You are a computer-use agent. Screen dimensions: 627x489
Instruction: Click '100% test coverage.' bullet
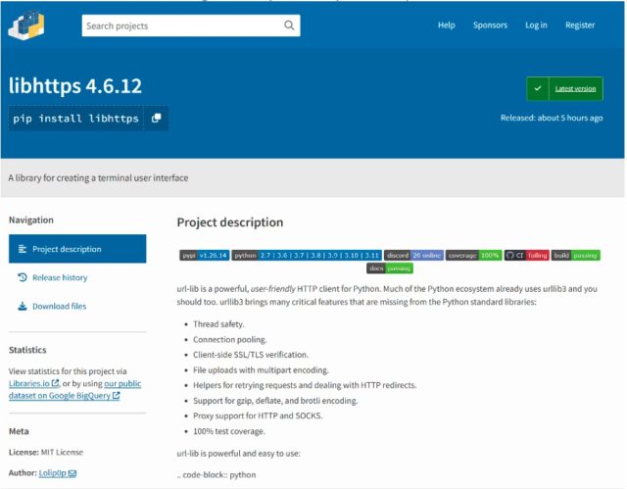tap(228, 431)
